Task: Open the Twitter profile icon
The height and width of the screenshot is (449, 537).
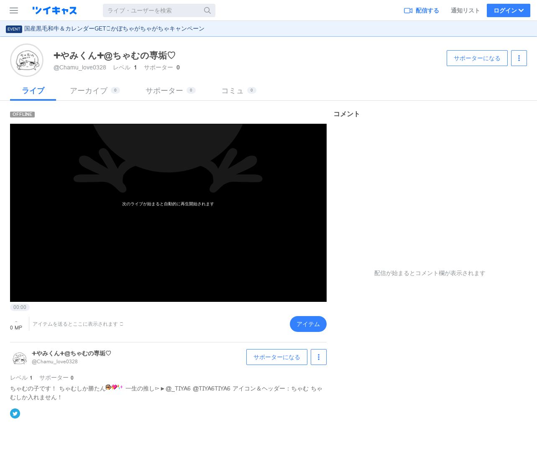Action: pos(15,413)
